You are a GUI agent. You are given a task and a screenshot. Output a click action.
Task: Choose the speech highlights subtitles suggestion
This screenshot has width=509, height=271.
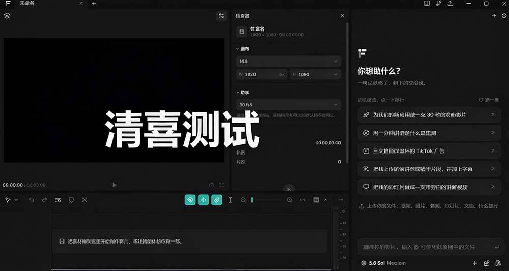(x=429, y=169)
